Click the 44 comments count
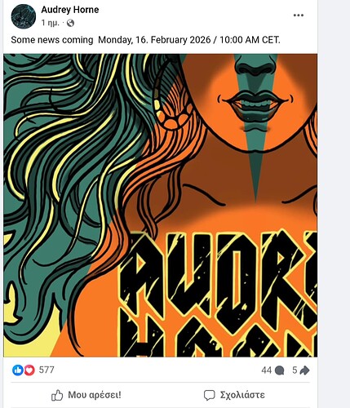The image size is (350, 408). click(x=267, y=370)
